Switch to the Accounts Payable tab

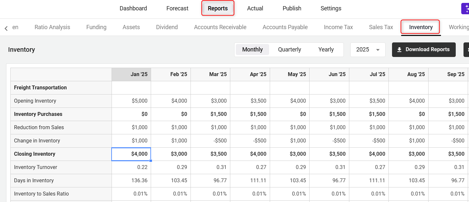click(285, 27)
